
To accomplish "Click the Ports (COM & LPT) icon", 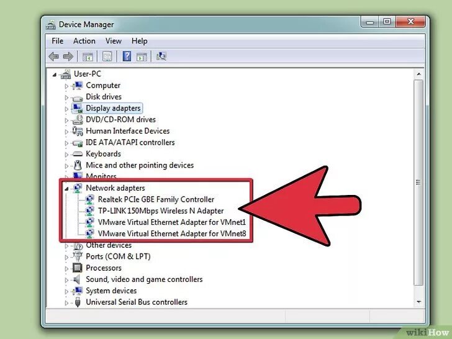I will click(x=78, y=256).
